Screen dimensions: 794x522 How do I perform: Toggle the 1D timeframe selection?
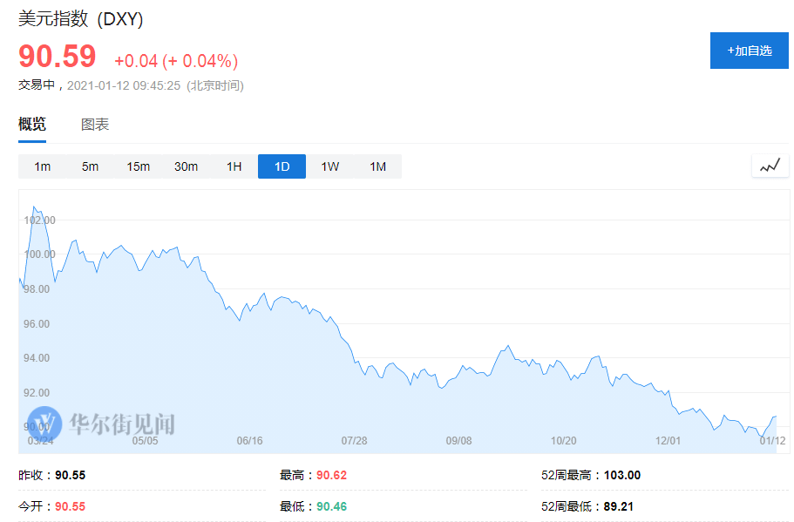[x=282, y=166]
